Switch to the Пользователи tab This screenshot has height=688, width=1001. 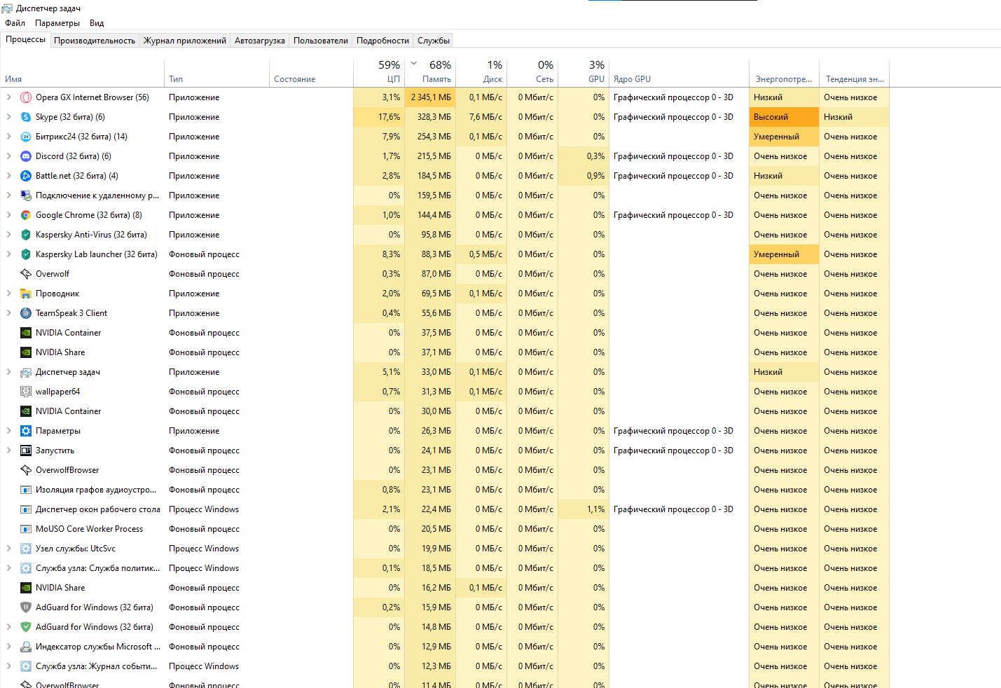point(321,41)
